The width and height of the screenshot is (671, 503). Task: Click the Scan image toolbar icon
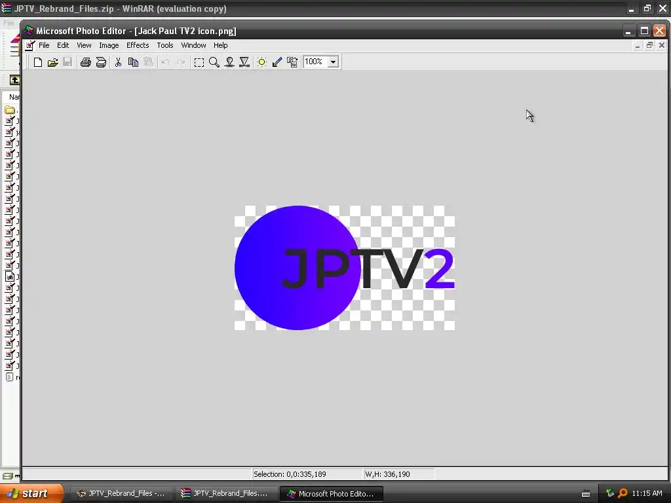tap(101, 62)
